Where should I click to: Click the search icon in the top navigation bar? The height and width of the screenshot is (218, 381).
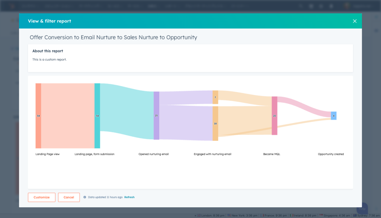(x=301, y=6)
